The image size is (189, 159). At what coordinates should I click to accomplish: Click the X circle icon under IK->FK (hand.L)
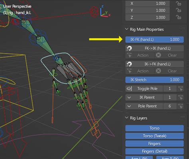click(x=158, y=71)
